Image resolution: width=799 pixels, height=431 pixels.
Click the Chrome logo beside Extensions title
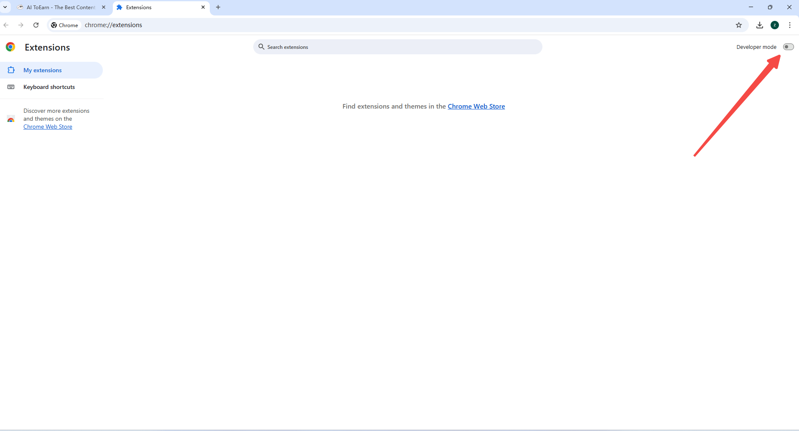point(10,47)
